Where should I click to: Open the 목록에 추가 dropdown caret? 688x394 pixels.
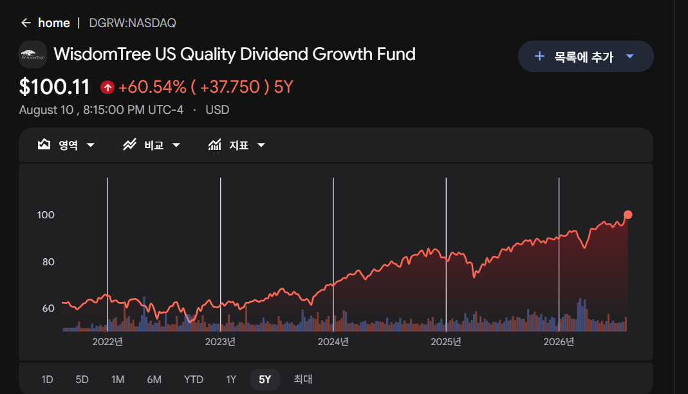click(x=630, y=56)
